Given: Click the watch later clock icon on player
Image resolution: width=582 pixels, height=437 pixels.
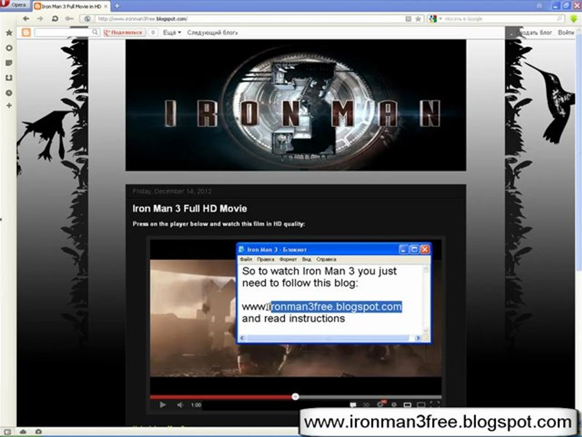Looking at the screenshot, I should (x=394, y=405).
